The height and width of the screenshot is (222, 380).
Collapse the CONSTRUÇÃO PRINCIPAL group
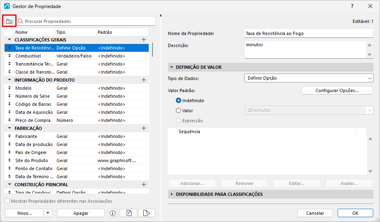point(9,184)
